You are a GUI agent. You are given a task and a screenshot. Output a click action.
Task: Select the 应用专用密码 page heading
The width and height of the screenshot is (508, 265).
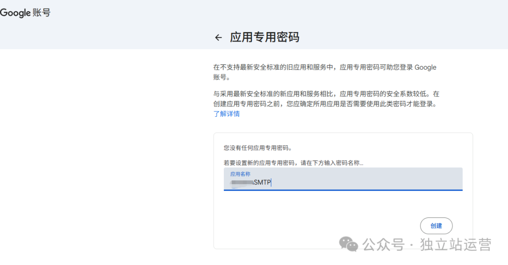(264, 37)
